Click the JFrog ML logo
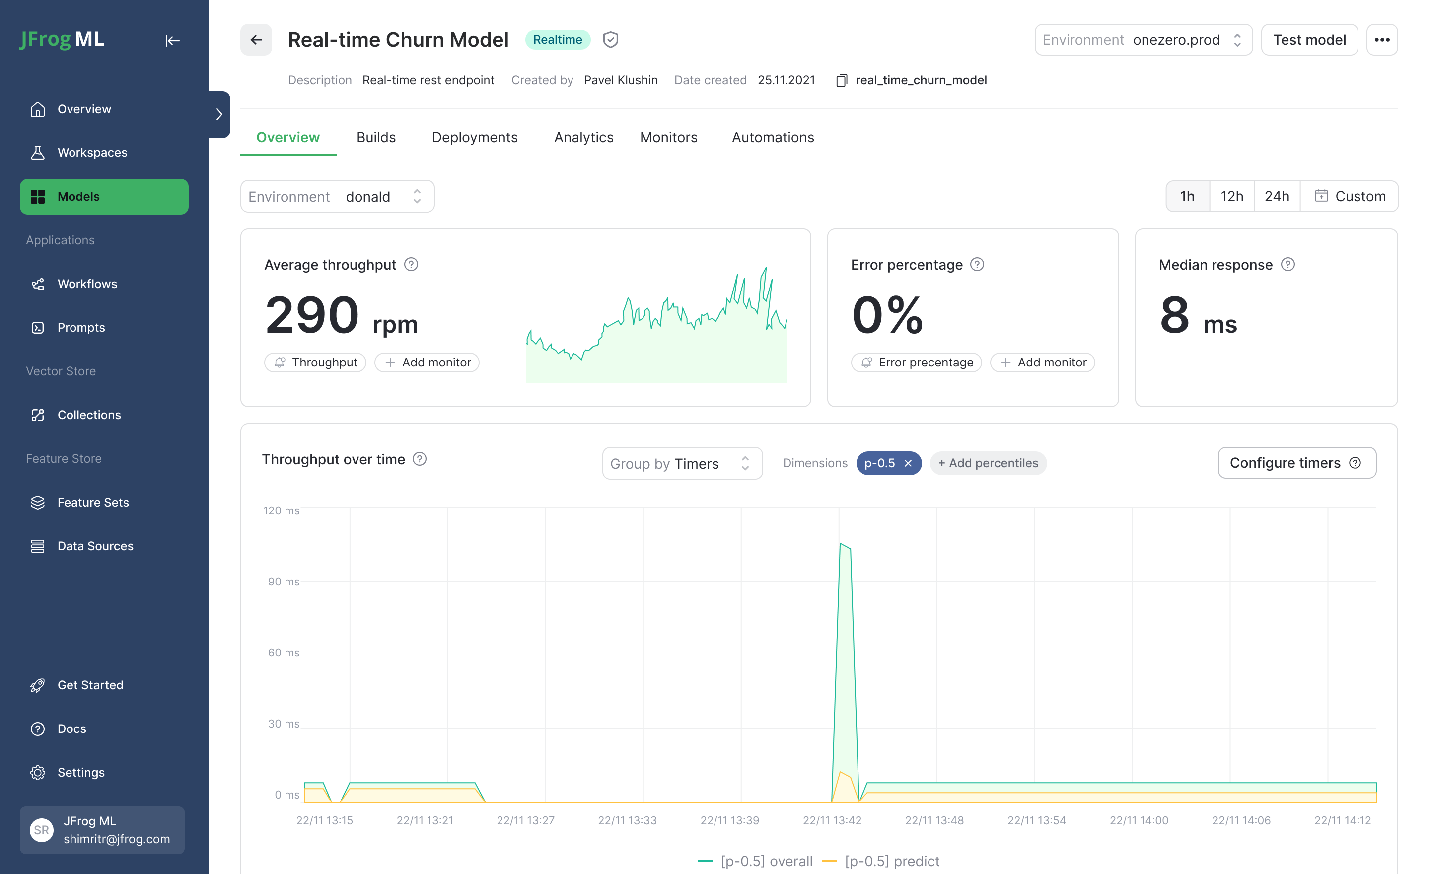Image resolution: width=1430 pixels, height=874 pixels. coord(62,39)
